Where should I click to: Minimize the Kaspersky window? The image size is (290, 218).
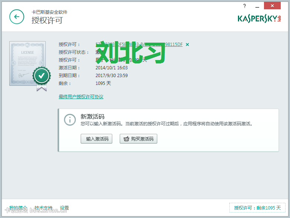click(257, 6)
